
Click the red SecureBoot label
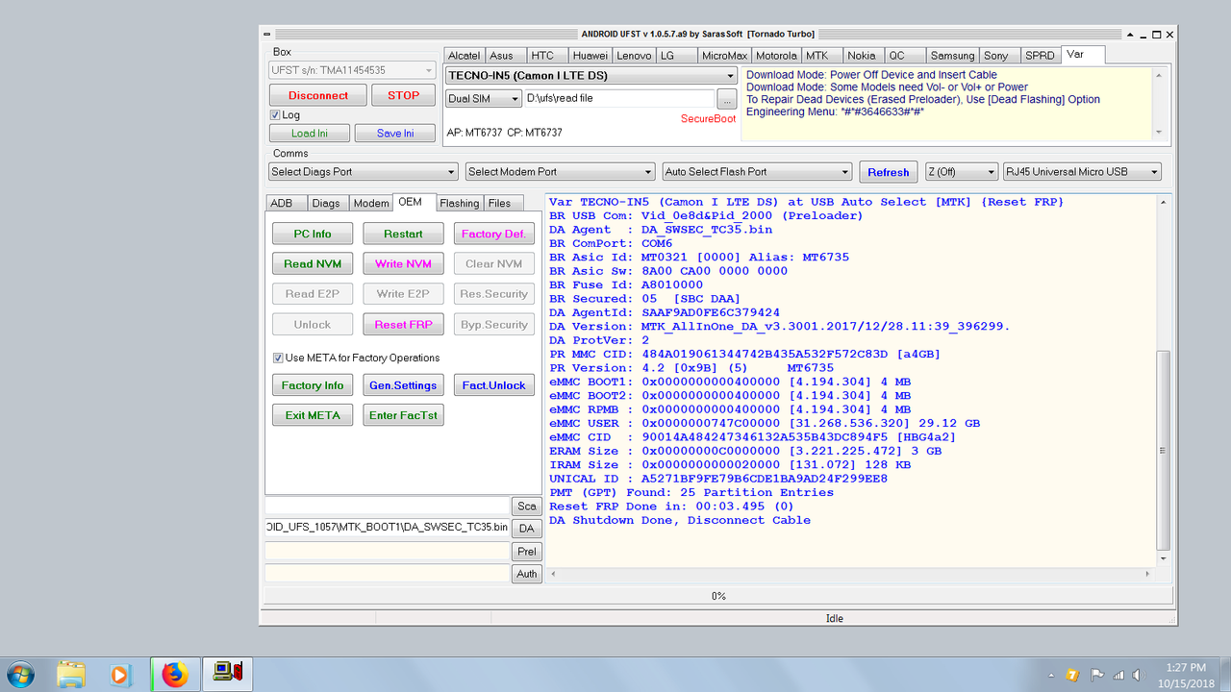tap(708, 119)
